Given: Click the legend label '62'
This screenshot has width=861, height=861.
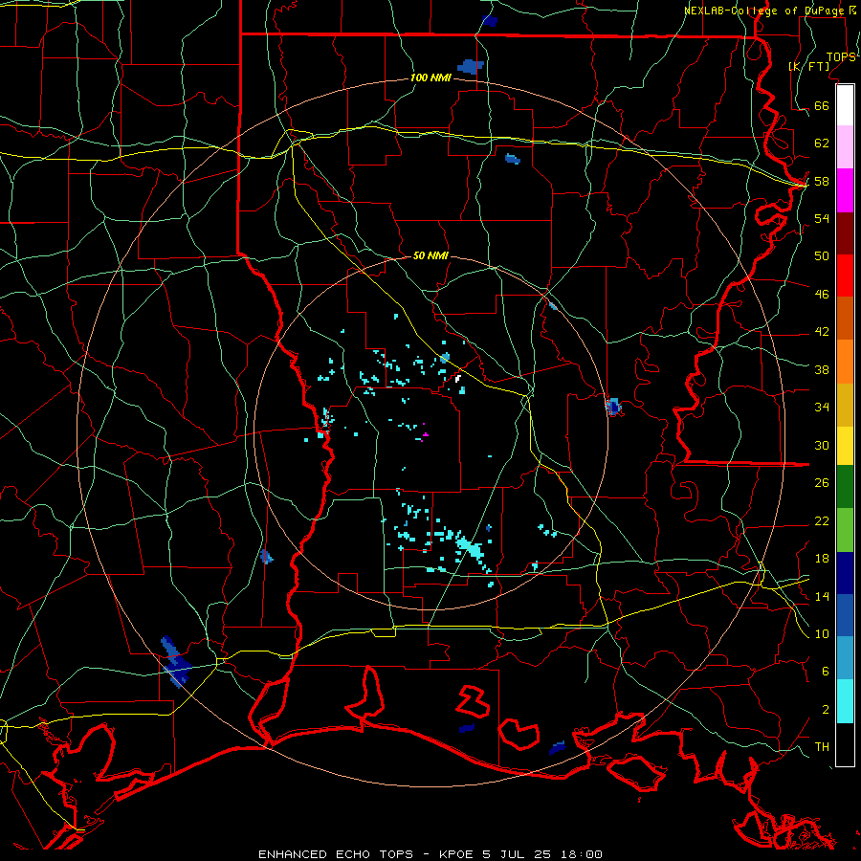Looking at the screenshot, I should click(x=822, y=143).
